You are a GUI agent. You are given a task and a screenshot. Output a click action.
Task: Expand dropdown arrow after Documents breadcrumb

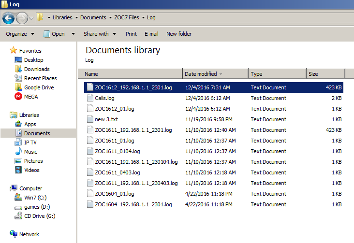[110, 17]
